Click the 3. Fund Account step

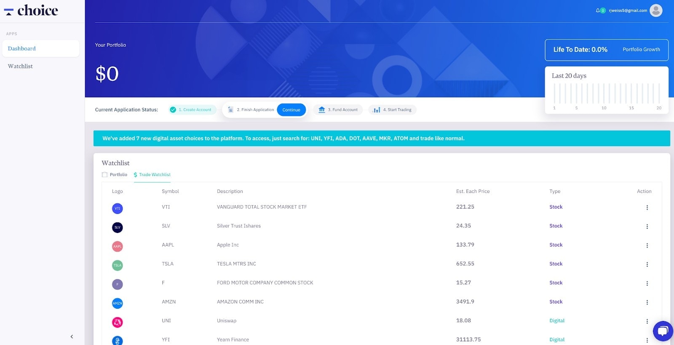tap(338, 110)
